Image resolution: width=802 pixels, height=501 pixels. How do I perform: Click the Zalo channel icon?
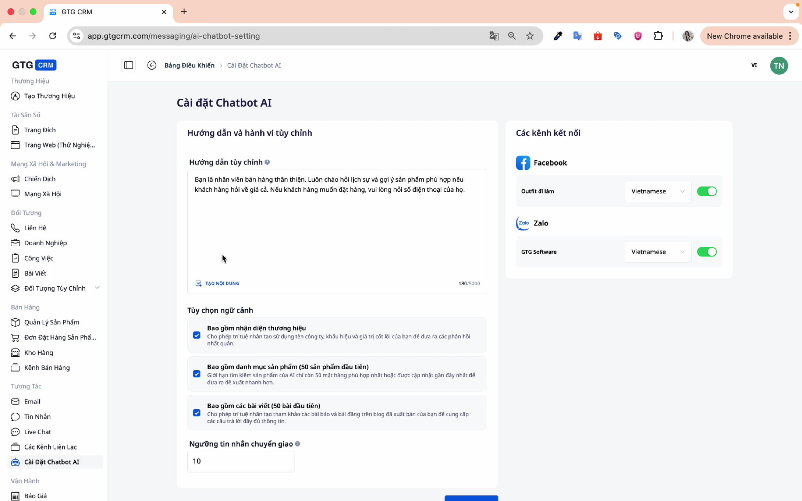tap(522, 223)
